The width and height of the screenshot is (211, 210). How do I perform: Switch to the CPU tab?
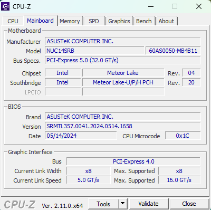pos(13,21)
